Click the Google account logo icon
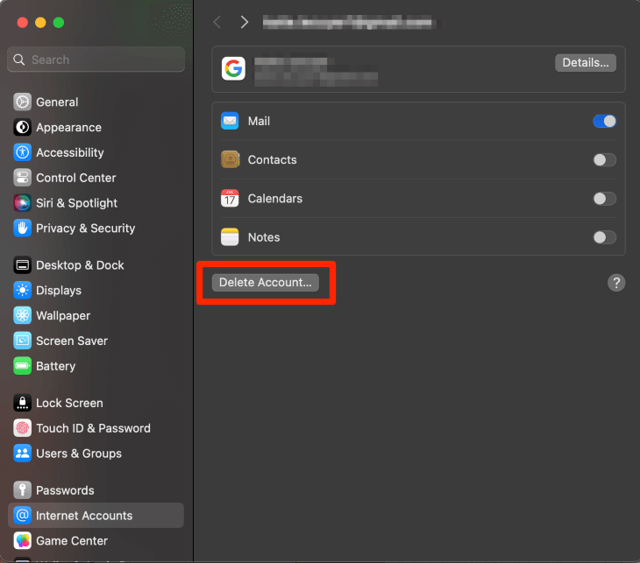This screenshot has width=640, height=563. click(233, 68)
